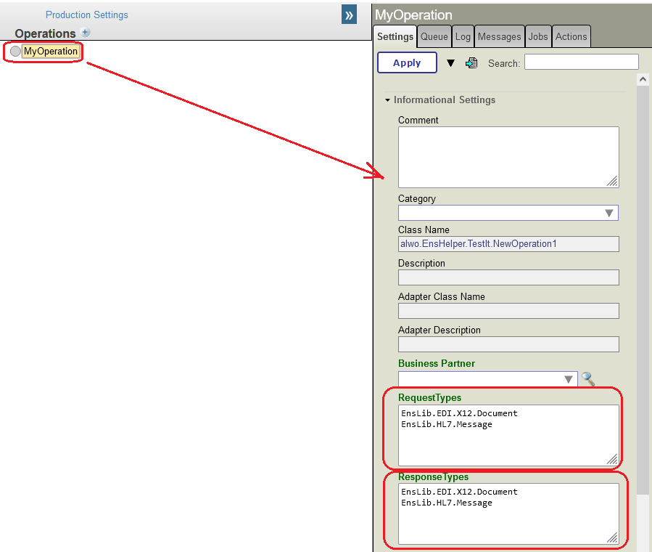
Task: Click the settings panel vertical scrollbar
Action: point(643,291)
